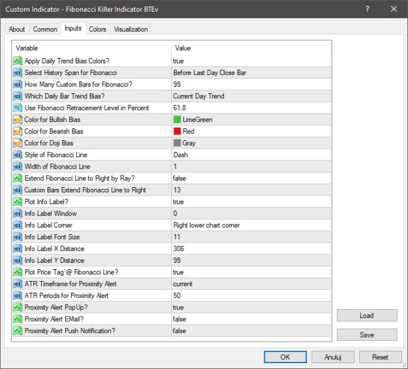Click the Load button

tap(367, 315)
